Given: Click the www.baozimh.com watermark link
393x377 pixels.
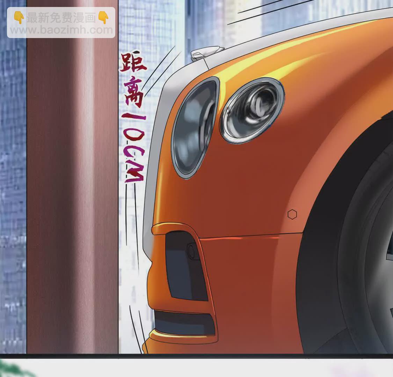Looking at the screenshot, I should [61, 30].
